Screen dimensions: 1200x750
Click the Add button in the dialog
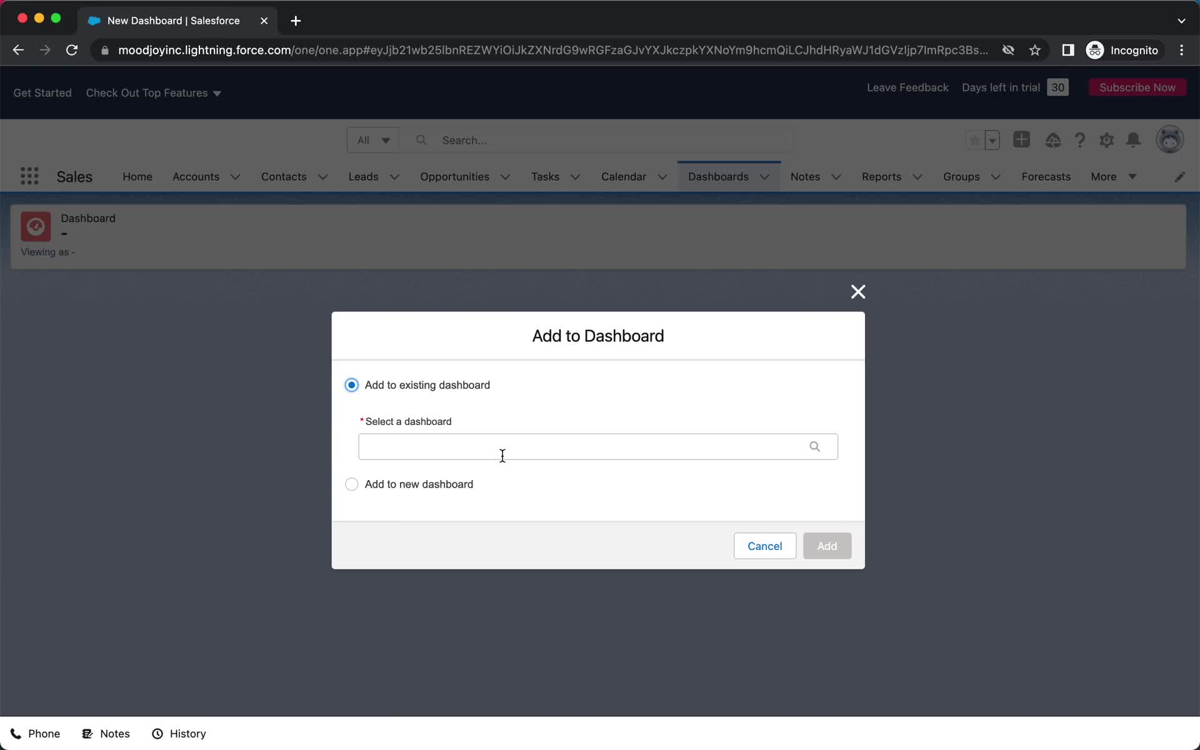coord(827,546)
